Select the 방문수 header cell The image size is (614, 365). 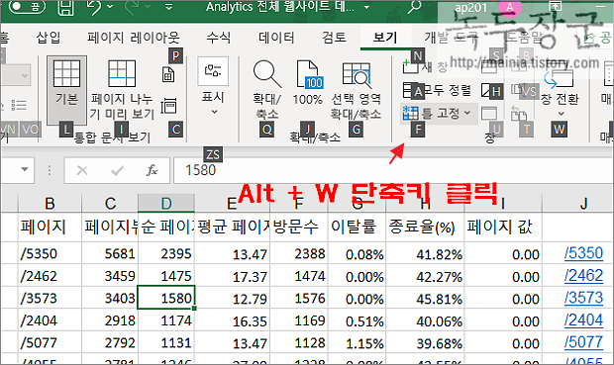point(299,227)
